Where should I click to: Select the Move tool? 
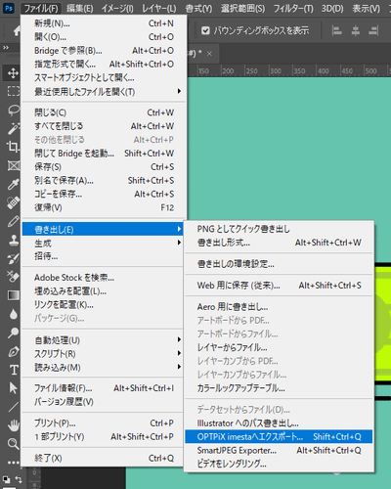tap(13, 73)
